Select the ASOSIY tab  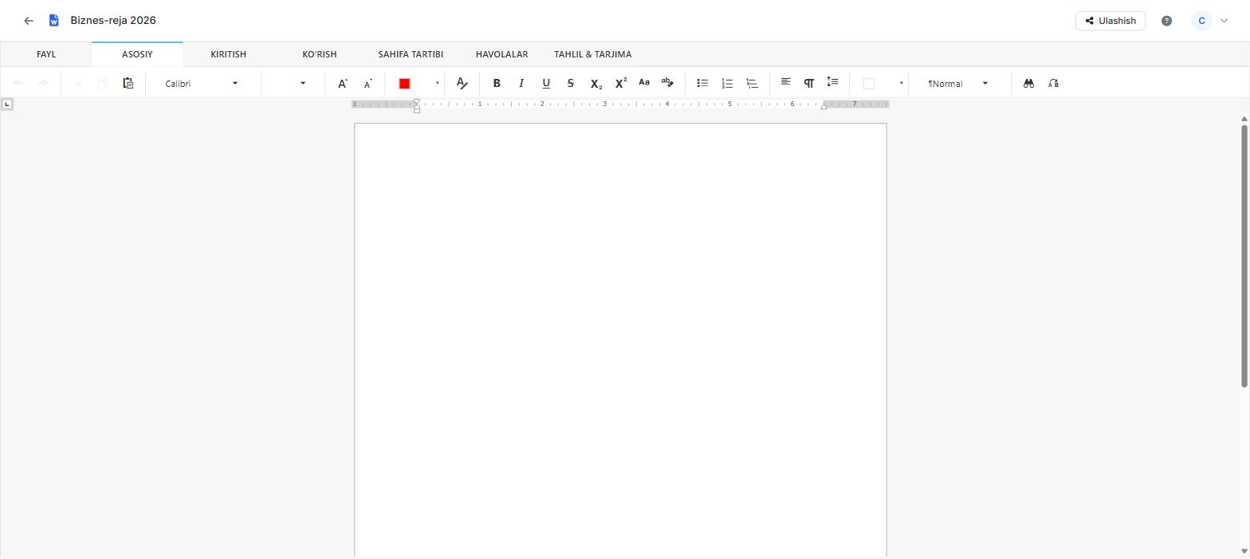click(x=137, y=54)
